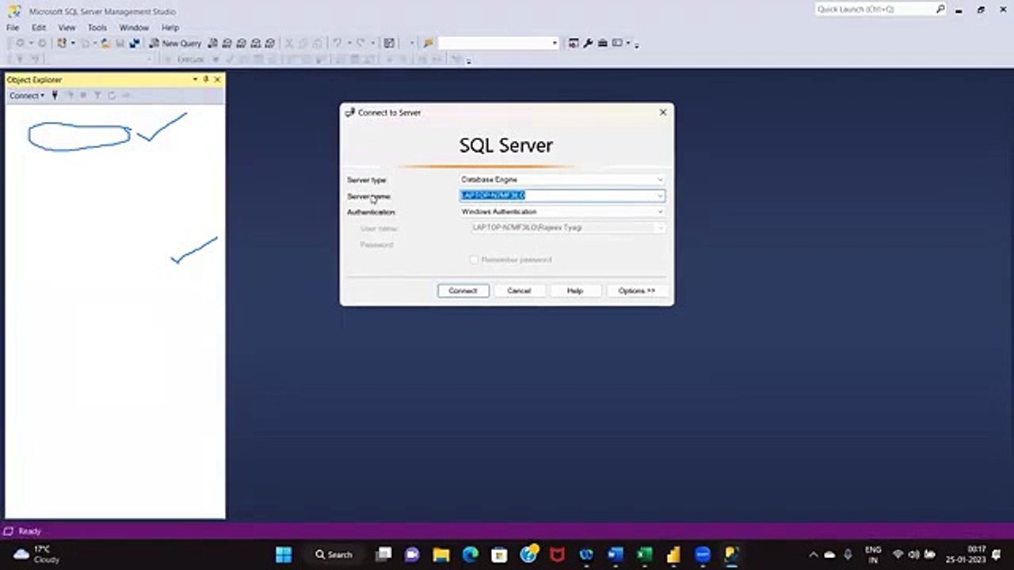
Task: Click the Database Engine Query icon next to New Query
Action: pos(213,44)
